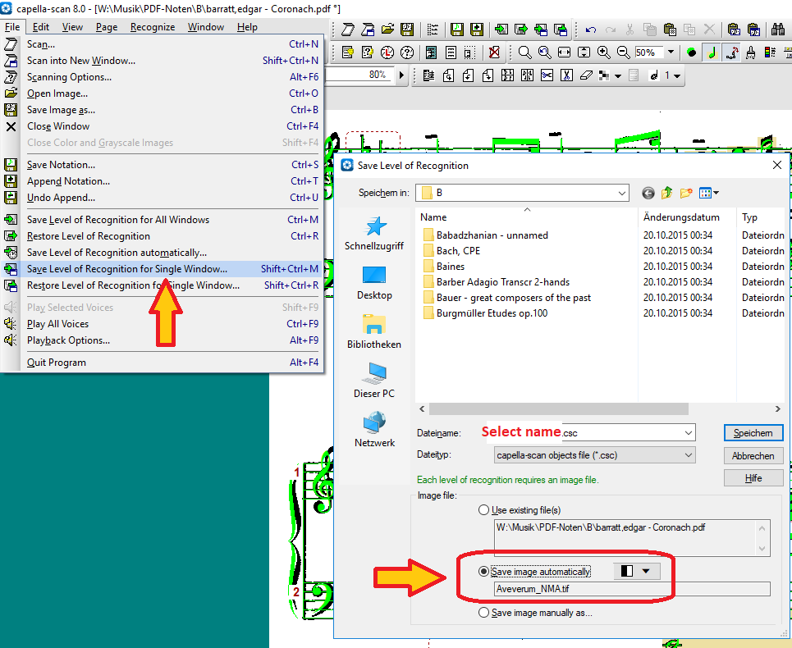The height and width of the screenshot is (648, 792).
Task: Choose 'Save Level of Recognition for Single Window...' menu entry
Action: [163, 269]
